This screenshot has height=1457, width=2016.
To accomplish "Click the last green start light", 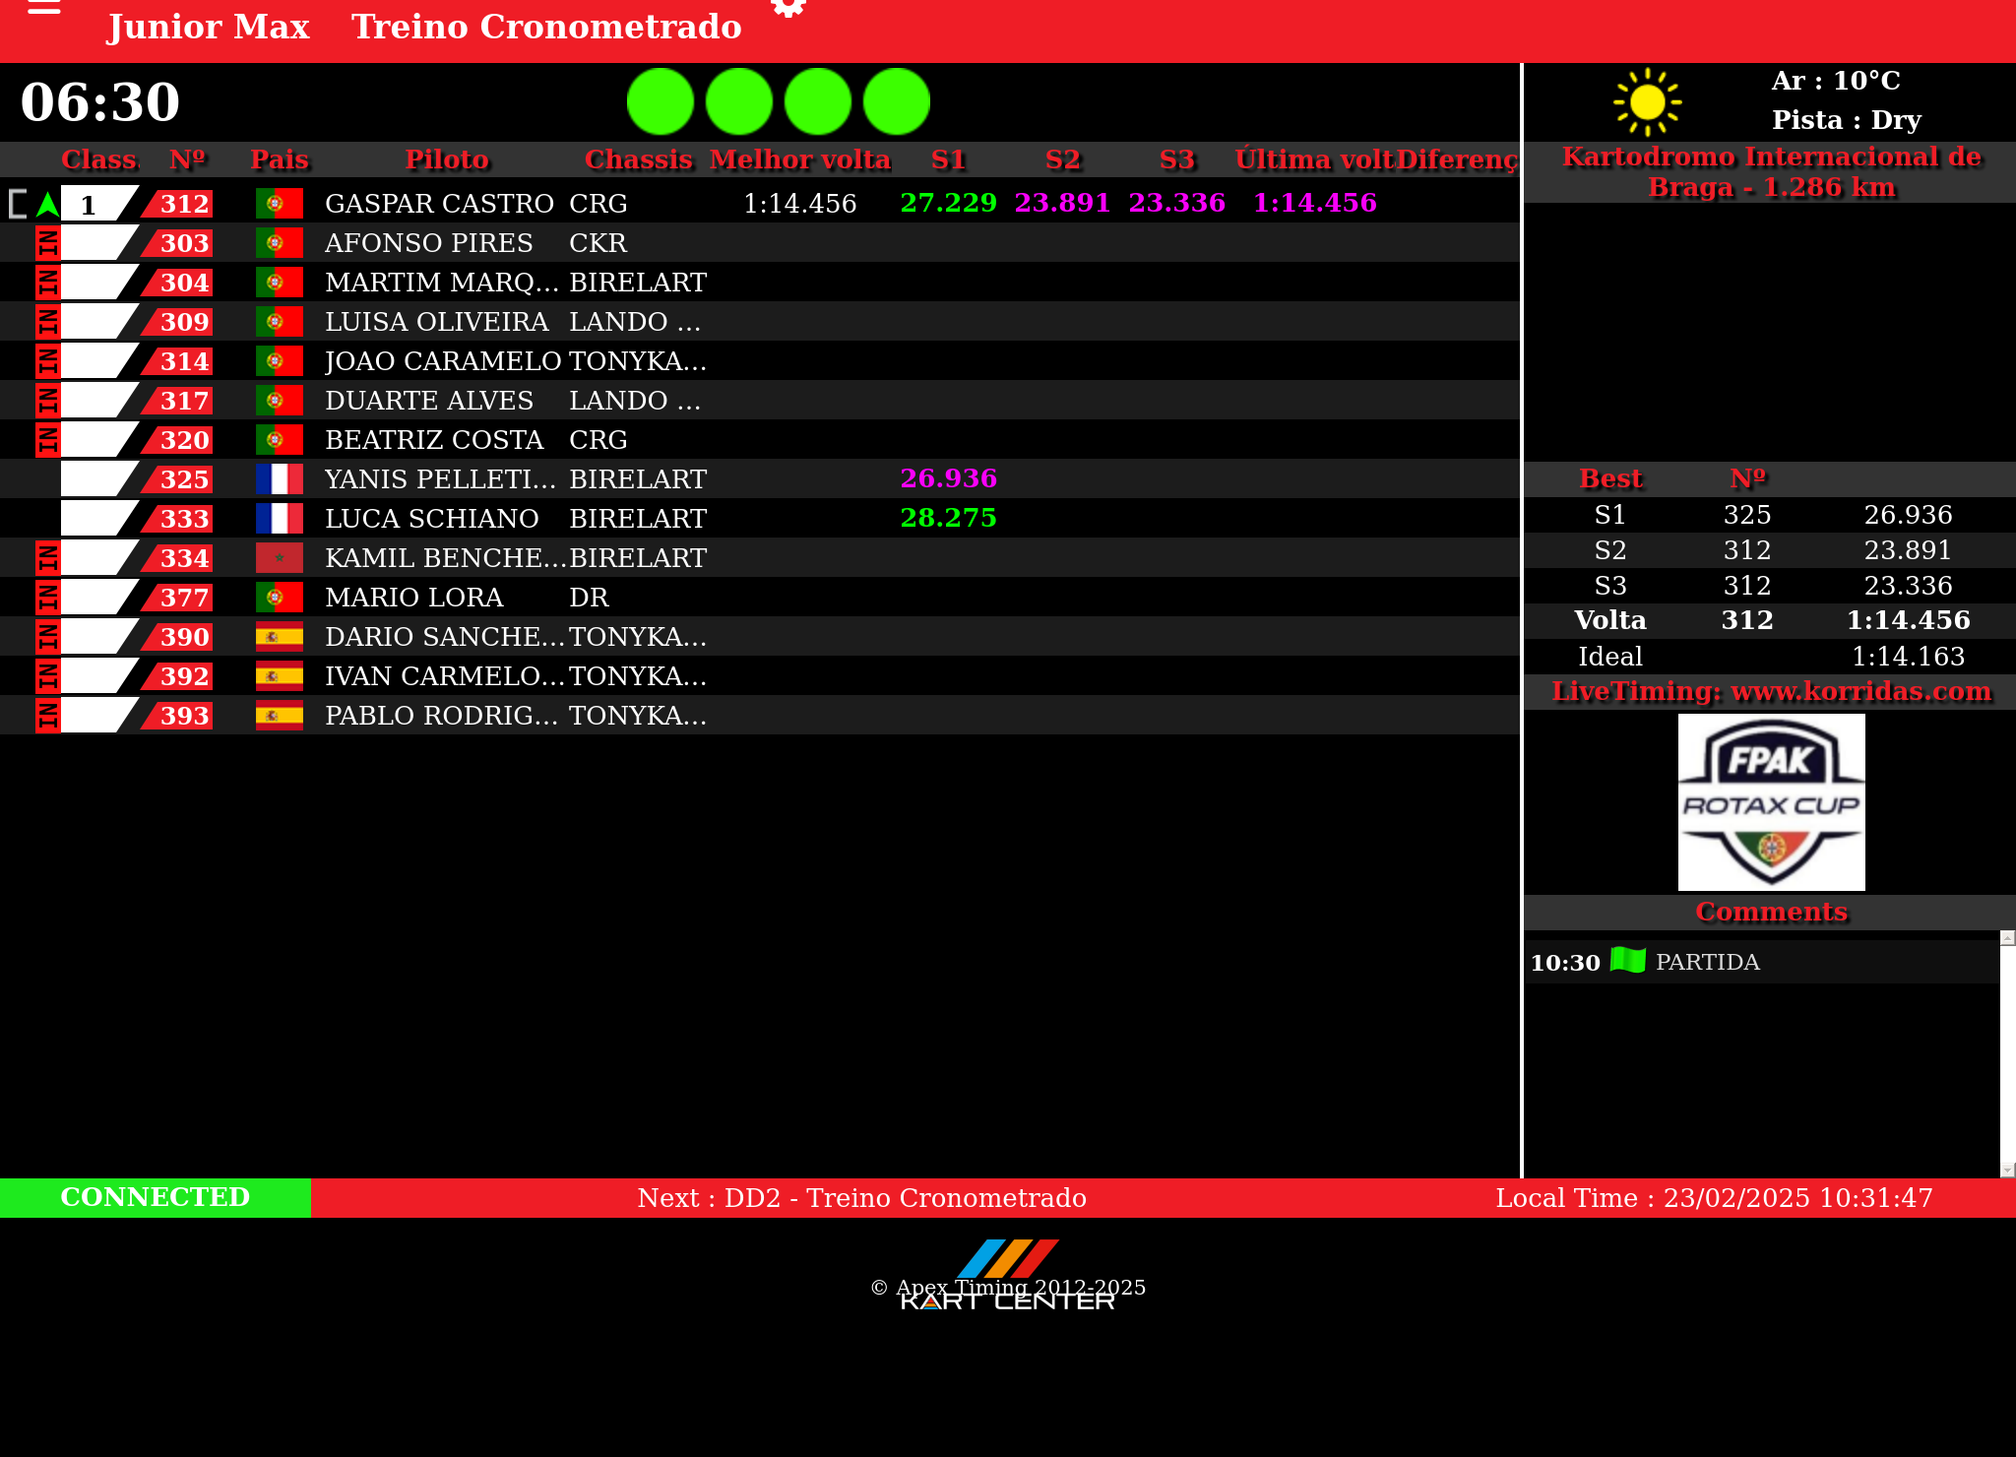I will (897, 101).
